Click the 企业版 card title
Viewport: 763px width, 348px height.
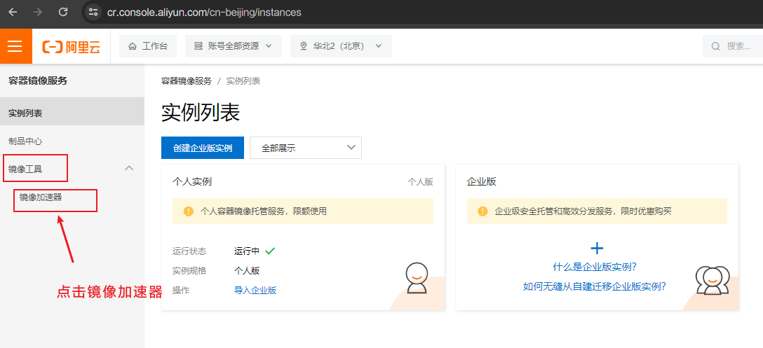coord(481,182)
